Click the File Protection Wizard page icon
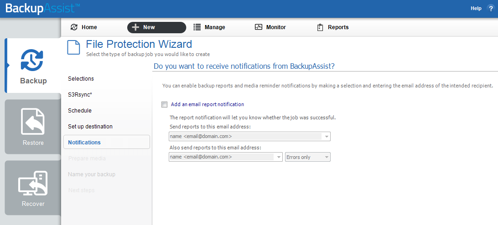This screenshot has height=225, width=498. pyautogui.click(x=74, y=48)
